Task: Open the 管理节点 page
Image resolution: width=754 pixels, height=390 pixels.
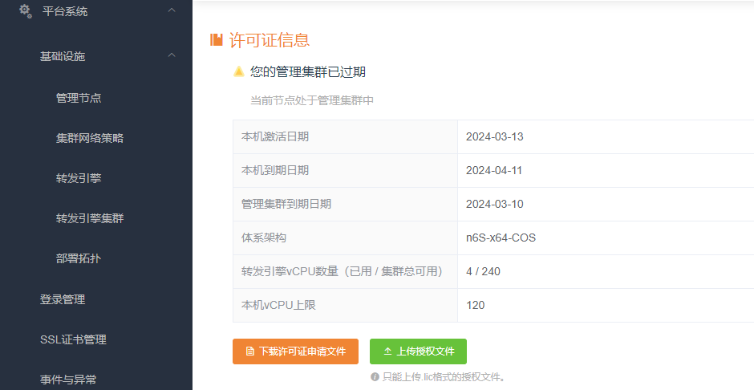Action: pyautogui.click(x=79, y=98)
